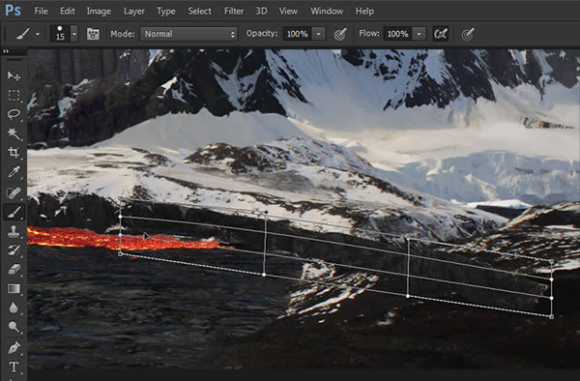Select the Clone Stamp tool
The height and width of the screenshot is (381, 580).
pyautogui.click(x=14, y=231)
